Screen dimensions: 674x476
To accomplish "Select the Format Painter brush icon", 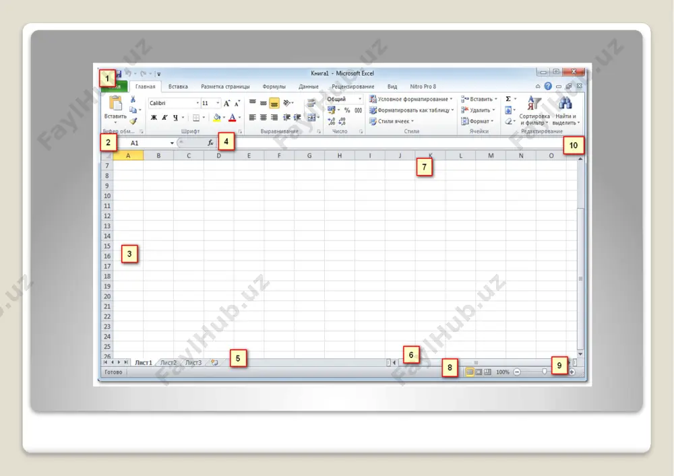I will [133, 121].
